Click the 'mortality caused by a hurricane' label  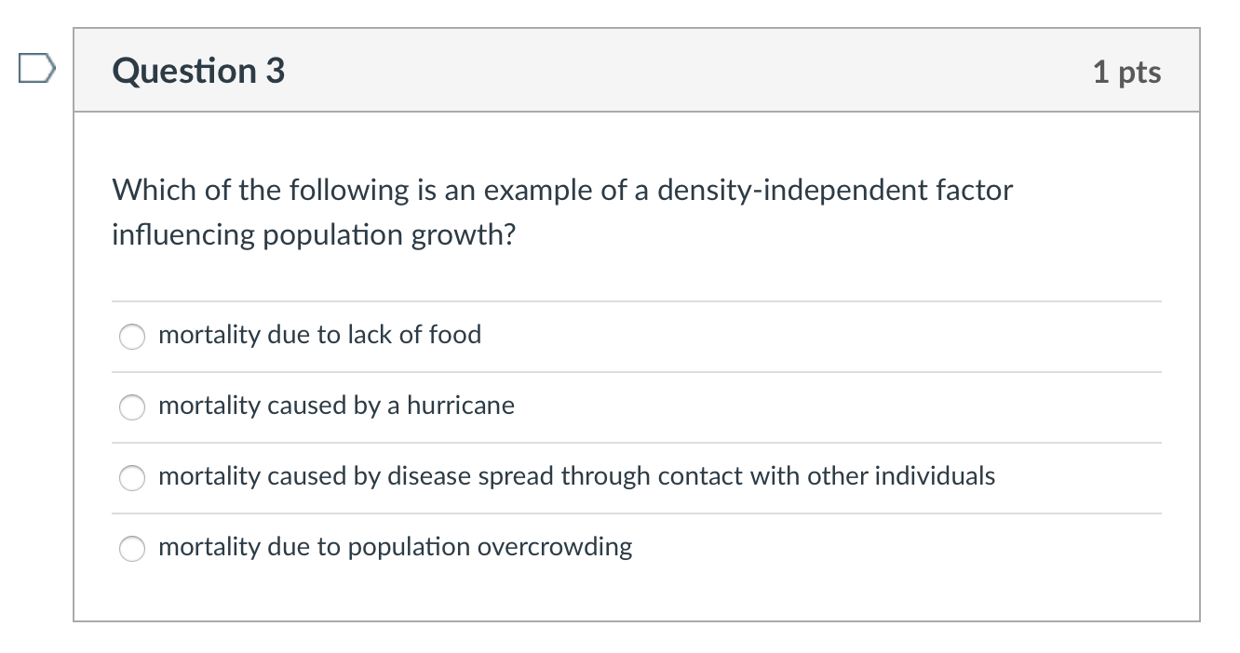coord(336,406)
